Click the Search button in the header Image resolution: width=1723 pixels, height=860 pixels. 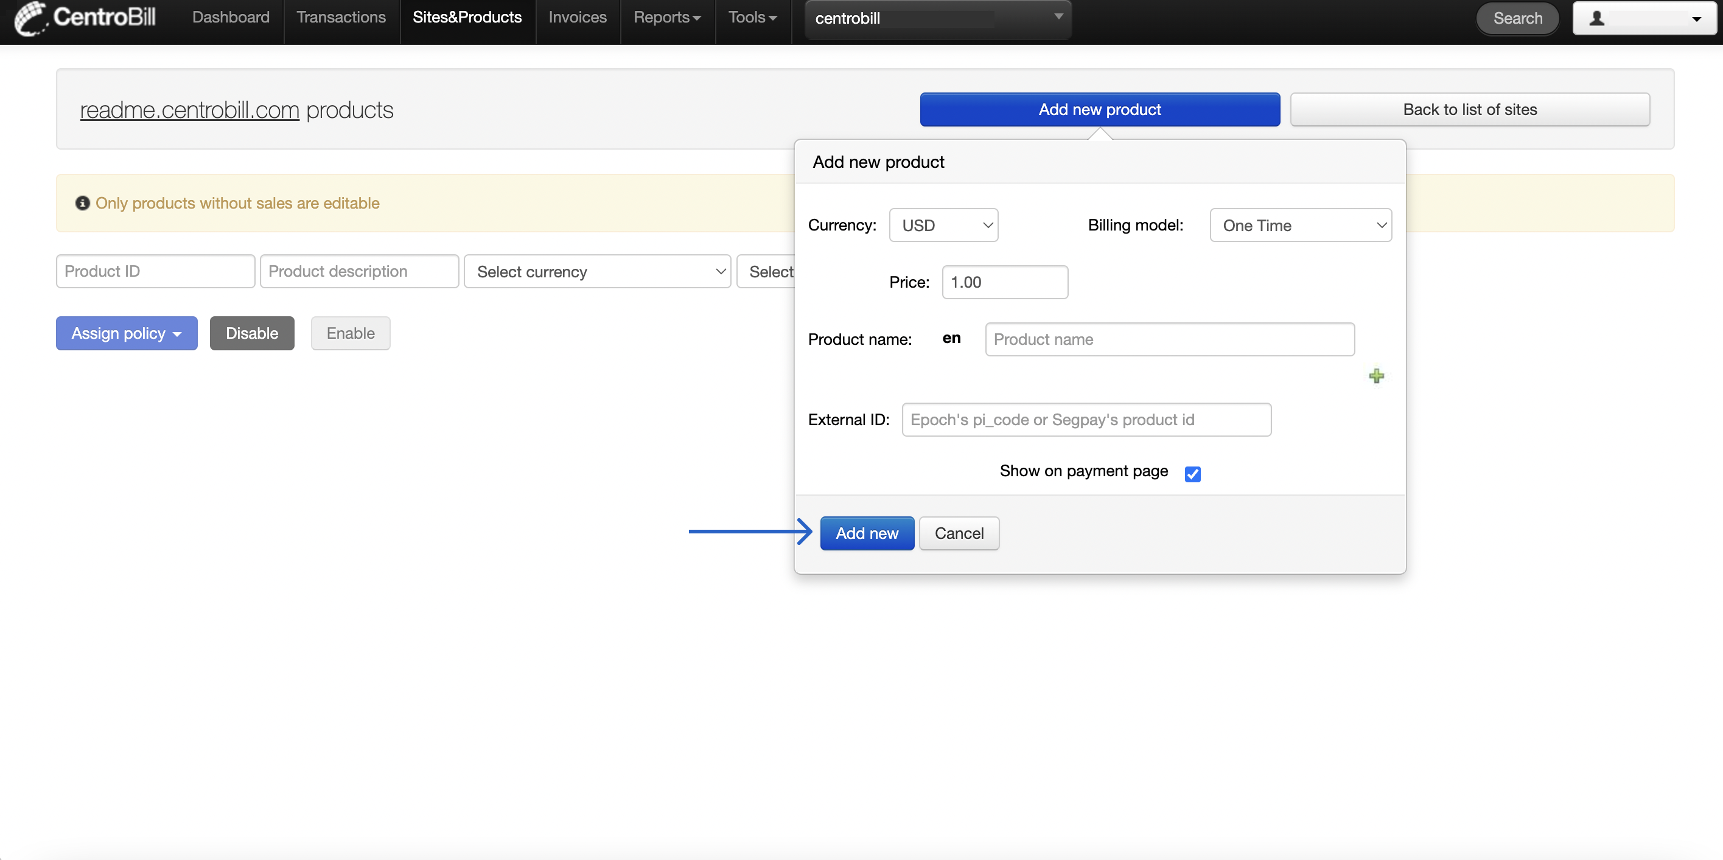click(x=1518, y=18)
